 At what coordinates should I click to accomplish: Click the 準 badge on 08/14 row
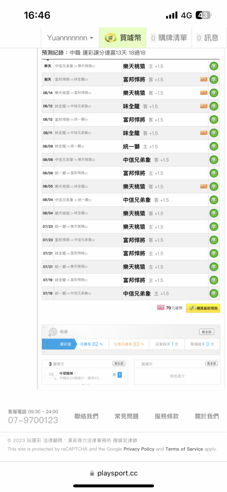214,93
